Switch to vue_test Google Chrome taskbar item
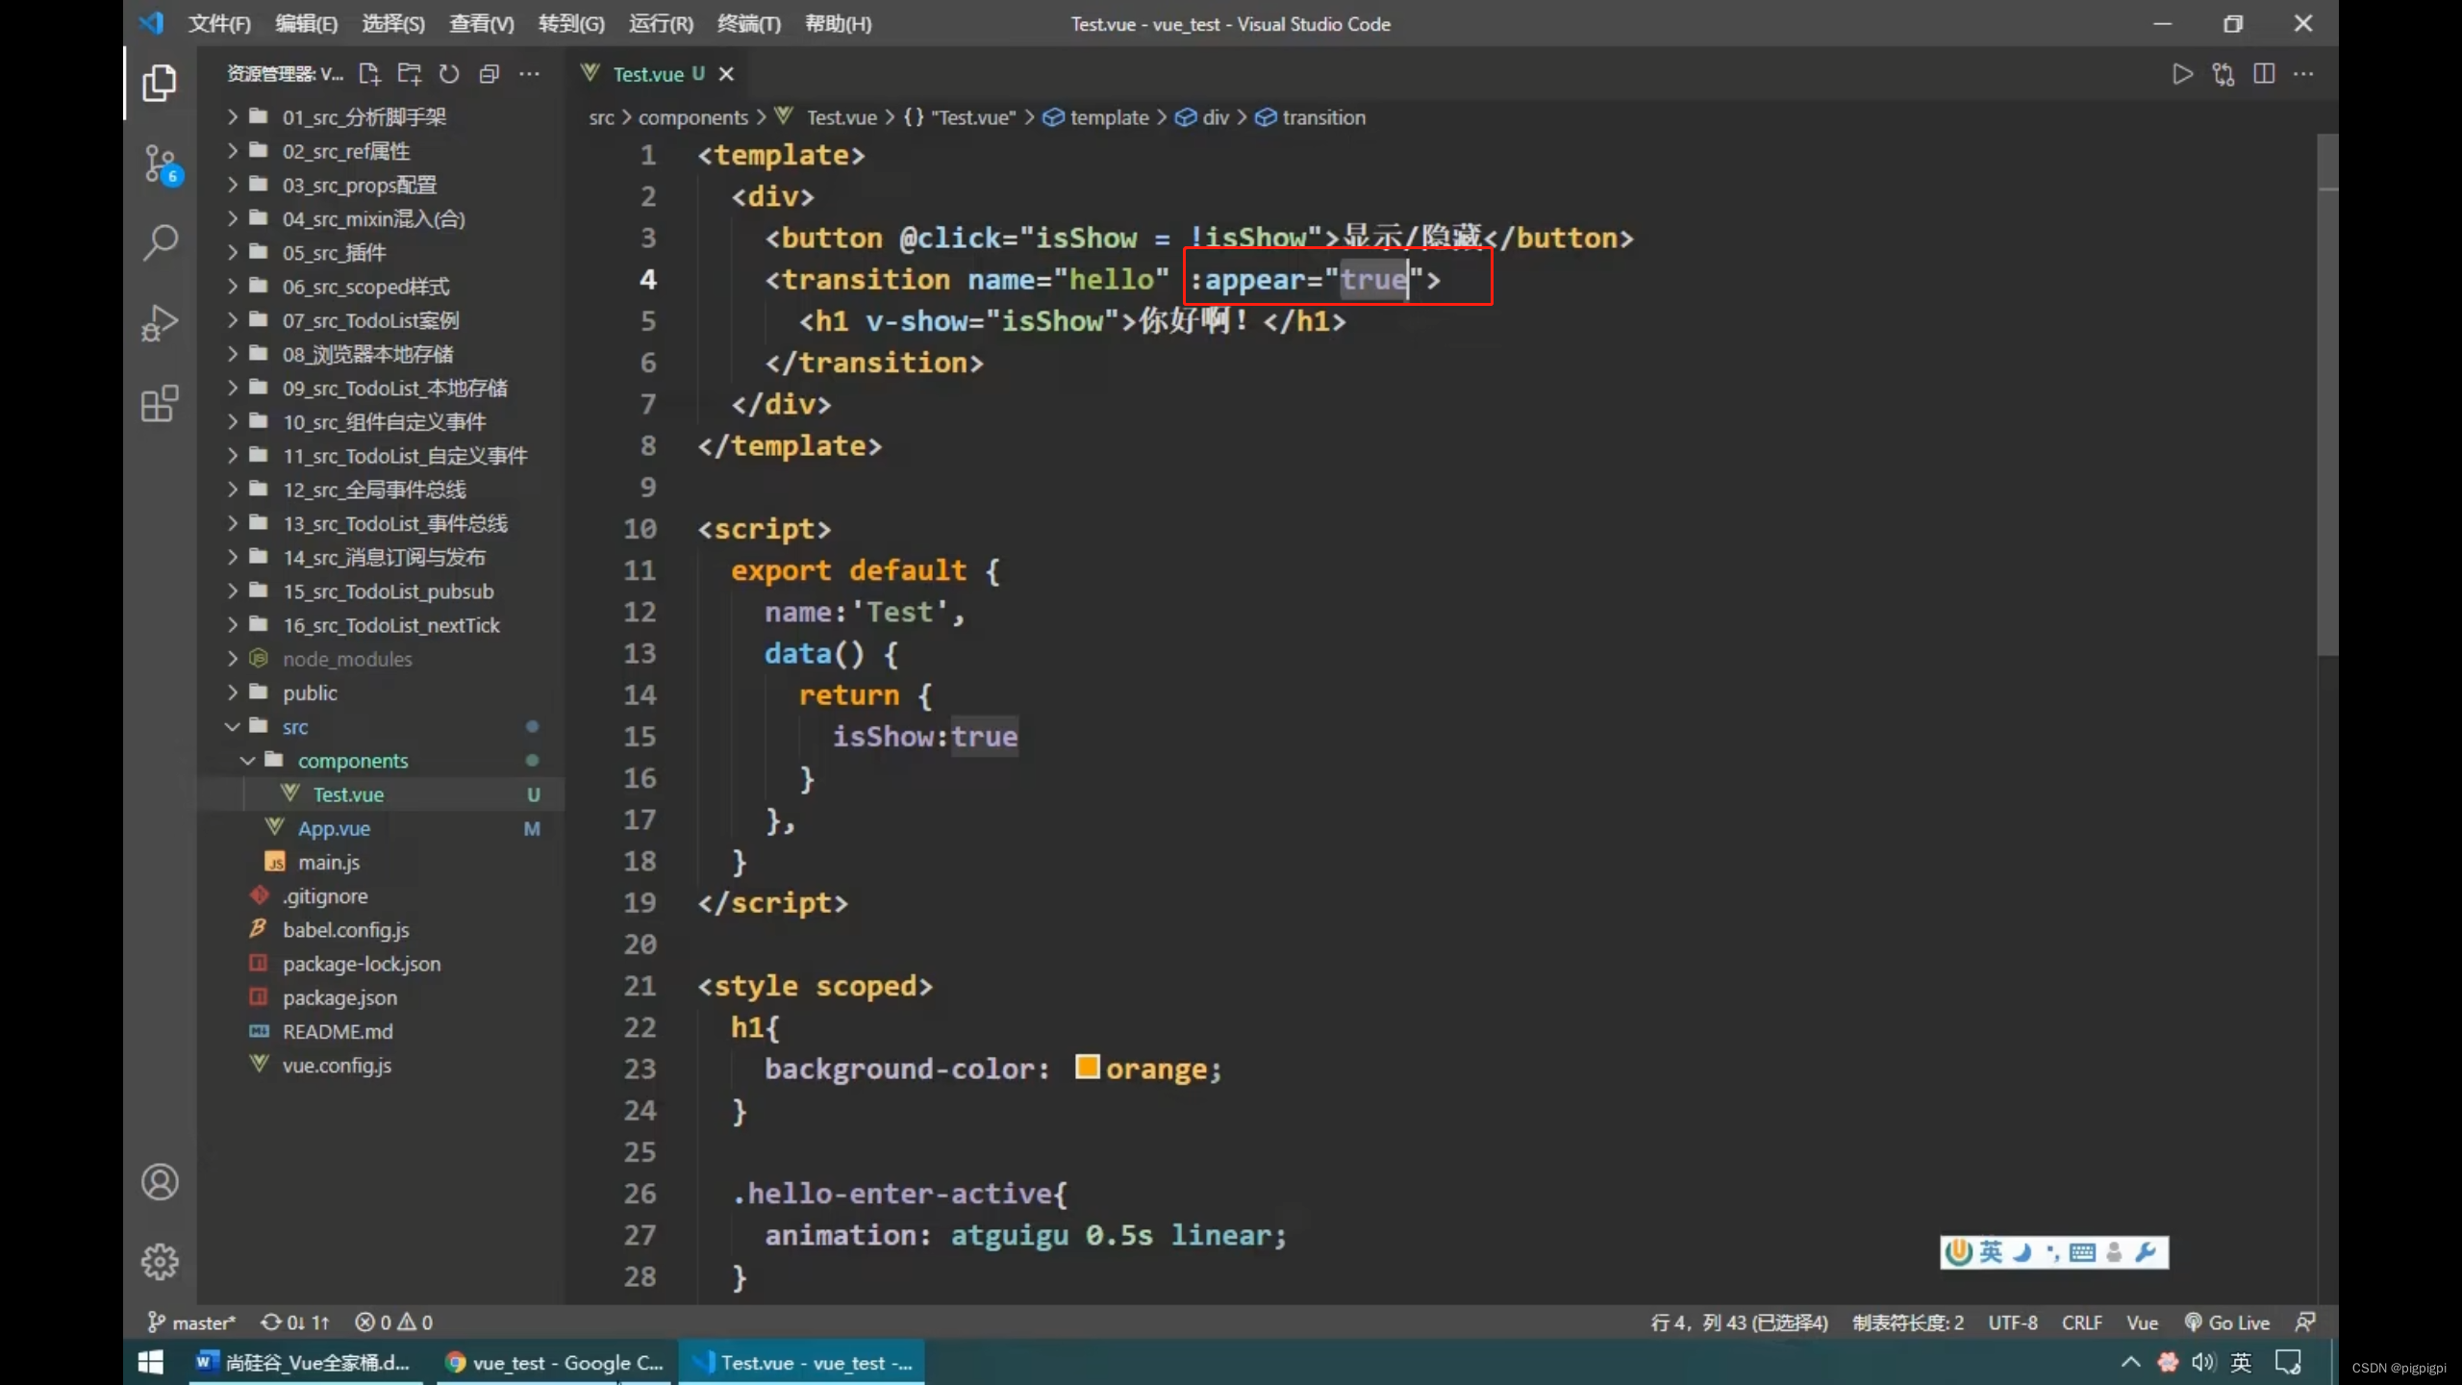This screenshot has width=2462, height=1385. pyautogui.click(x=553, y=1362)
